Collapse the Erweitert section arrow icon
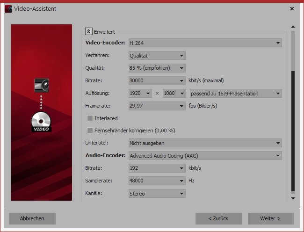 pos(88,31)
